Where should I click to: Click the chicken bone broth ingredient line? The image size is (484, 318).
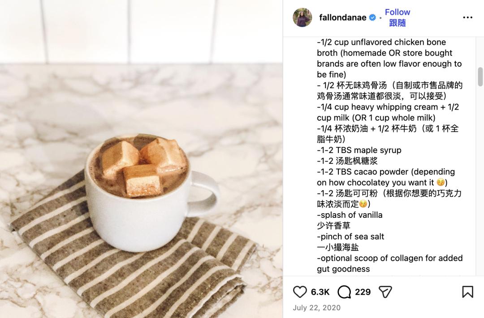coord(389,58)
